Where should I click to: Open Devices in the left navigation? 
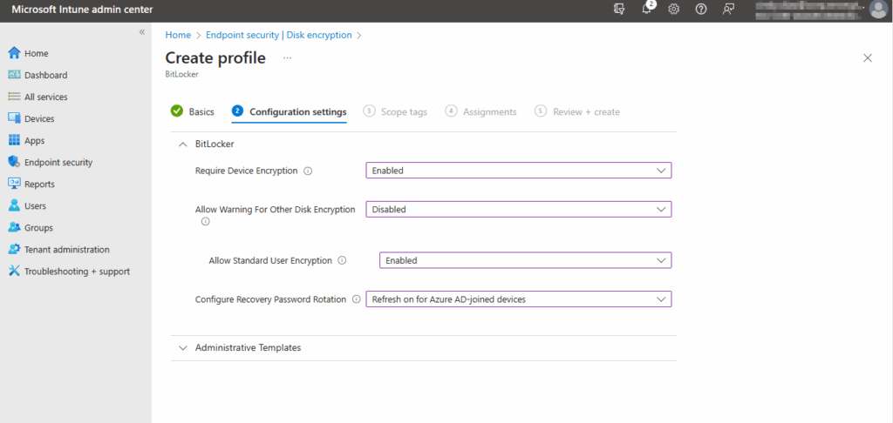(x=39, y=118)
